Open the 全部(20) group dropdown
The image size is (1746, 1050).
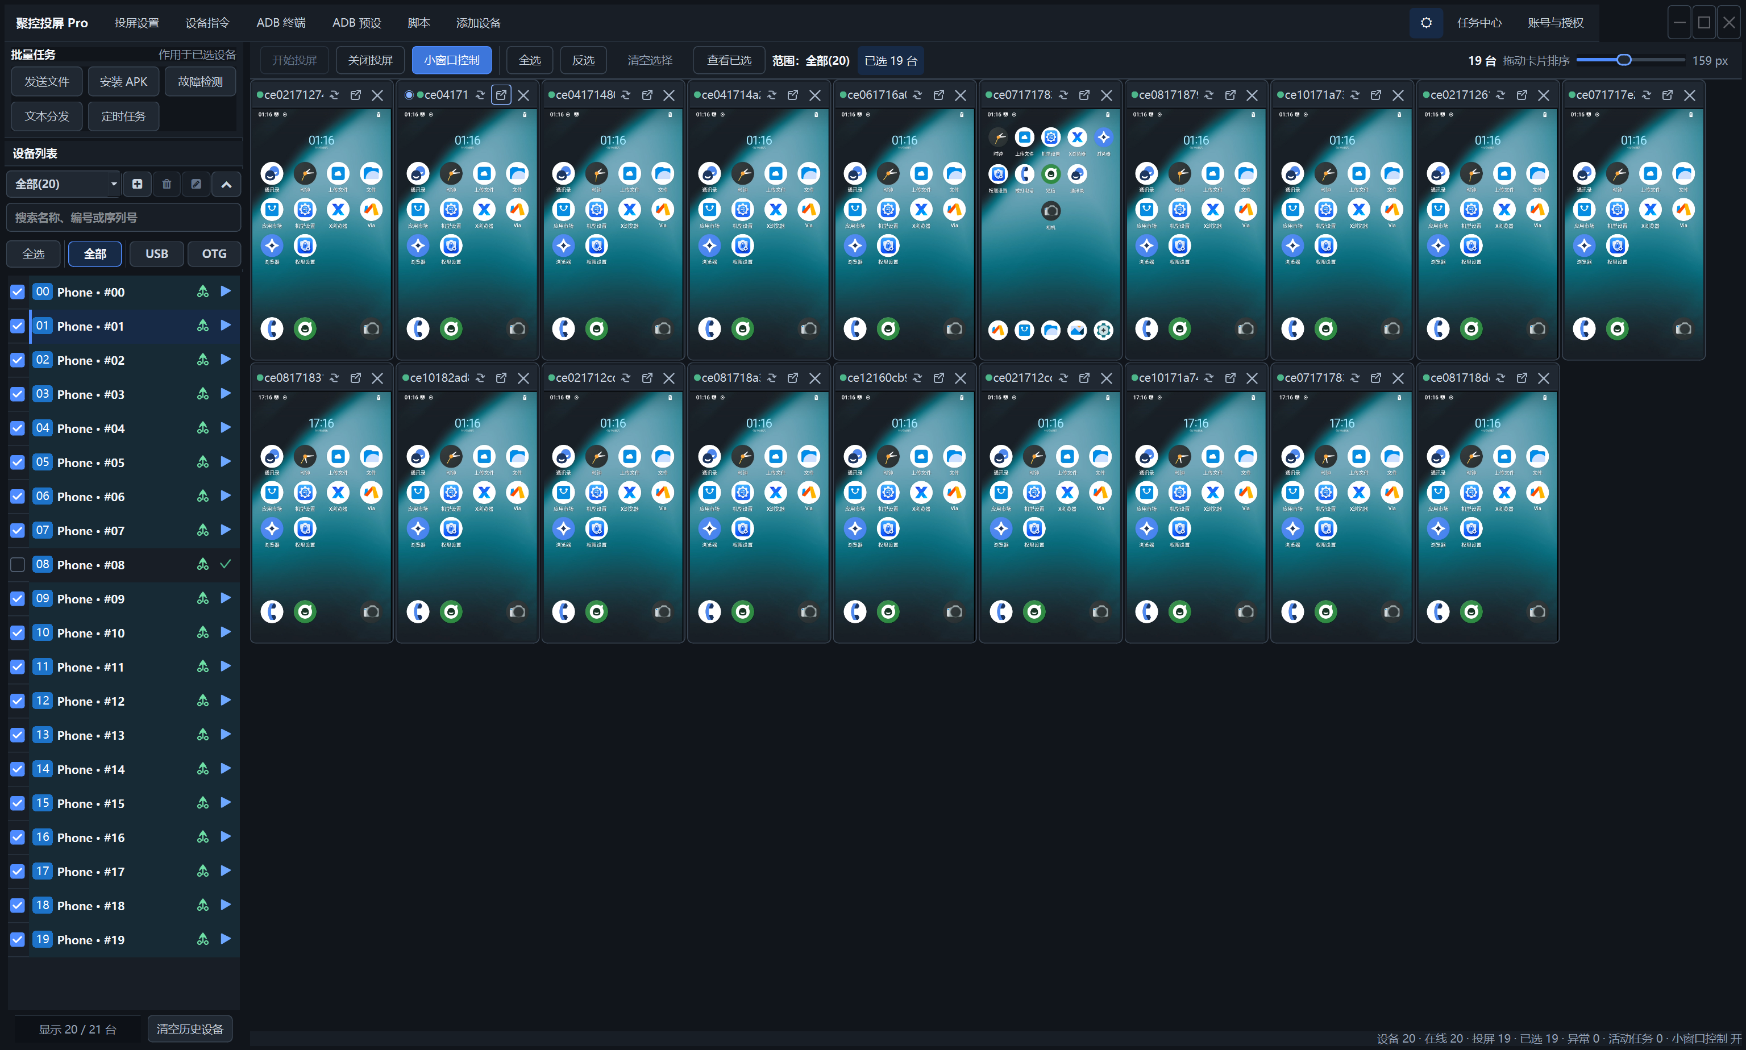click(64, 184)
